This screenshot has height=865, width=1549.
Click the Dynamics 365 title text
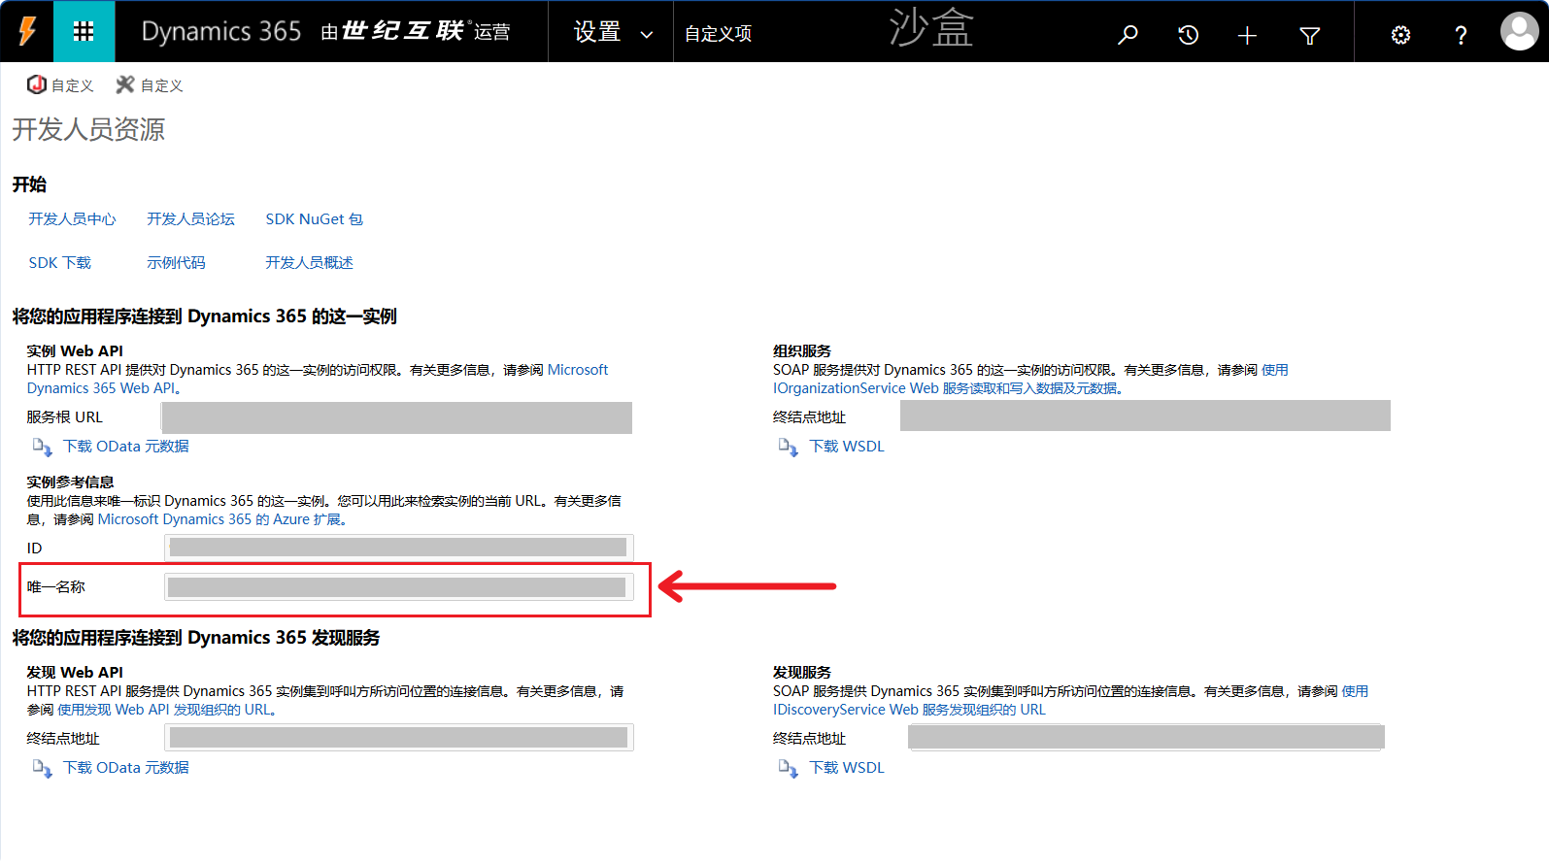pyautogui.click(x=221, y=31)
